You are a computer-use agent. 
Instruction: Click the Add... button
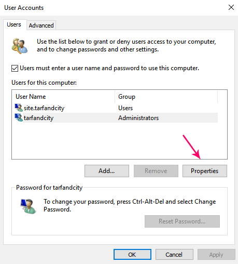pos(107,171)
